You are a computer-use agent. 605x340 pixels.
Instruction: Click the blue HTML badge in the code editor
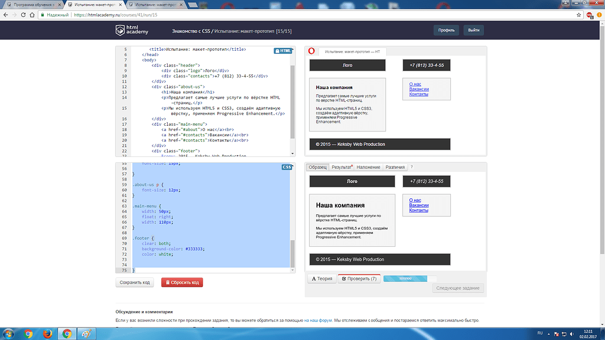point(283,51)
